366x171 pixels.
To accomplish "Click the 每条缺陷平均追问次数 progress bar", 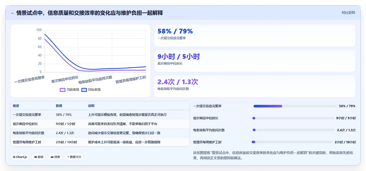I will click(x=294, y=130).
